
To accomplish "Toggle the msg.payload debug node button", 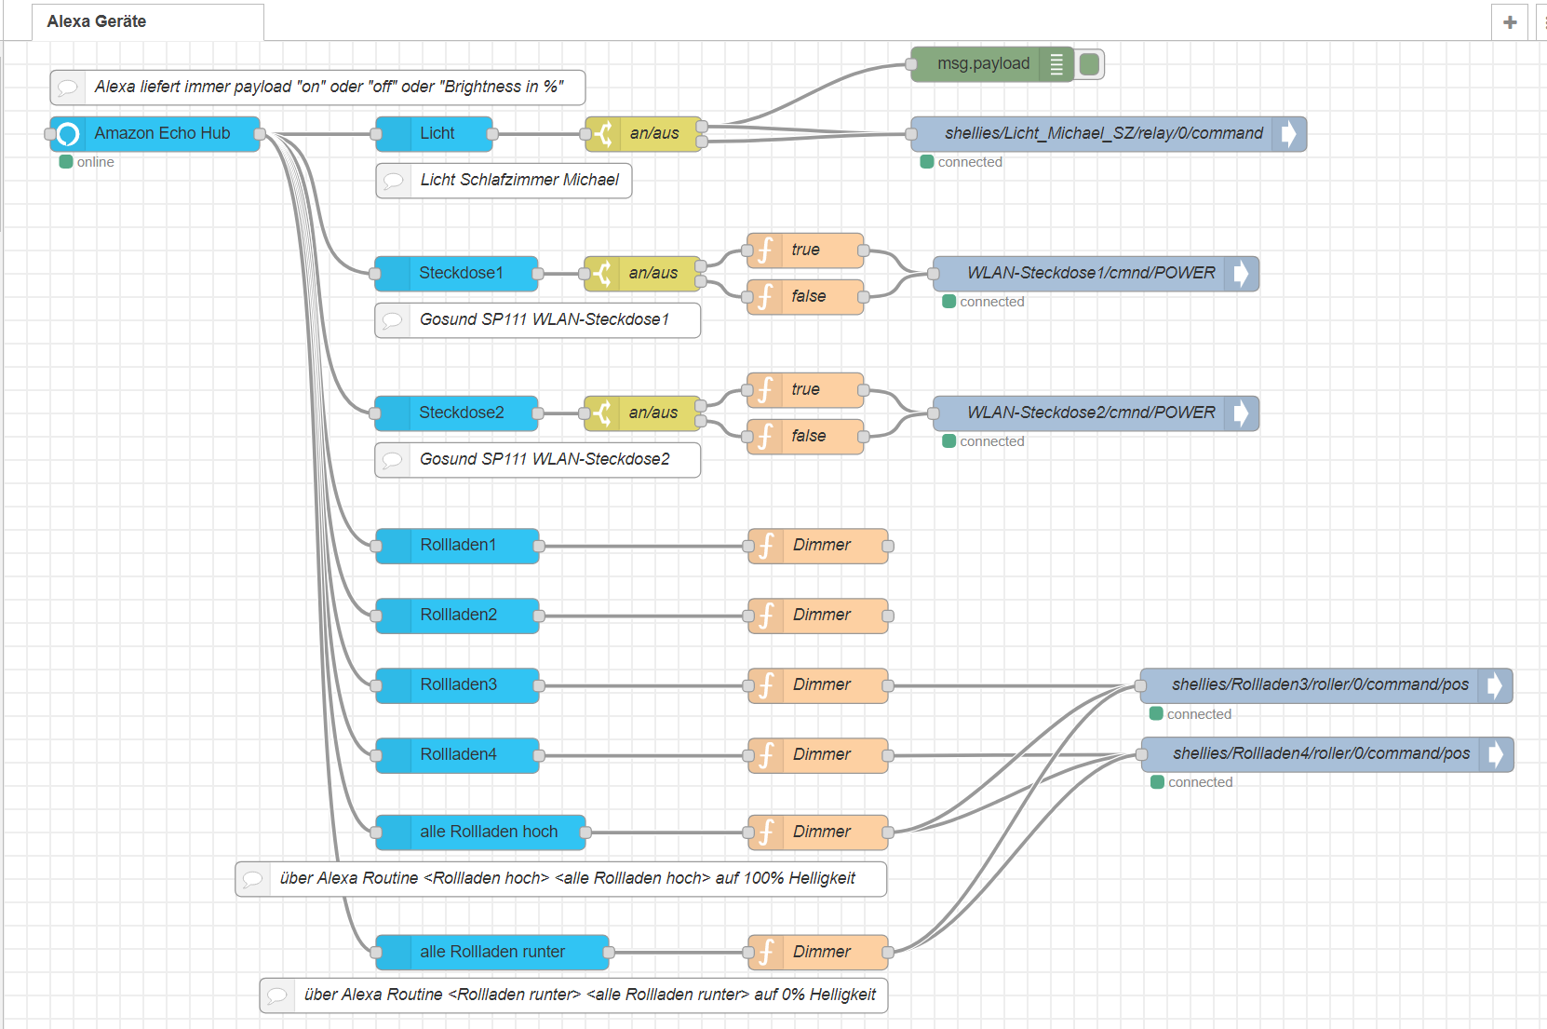I will [x=1090, y=64].
